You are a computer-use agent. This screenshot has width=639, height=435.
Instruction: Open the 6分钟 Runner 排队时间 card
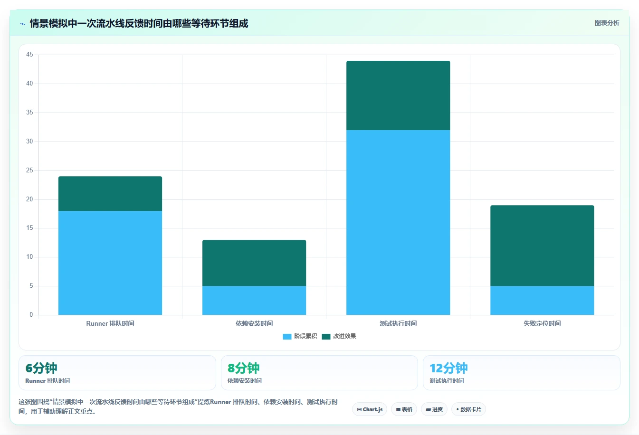tap(117, 373)
